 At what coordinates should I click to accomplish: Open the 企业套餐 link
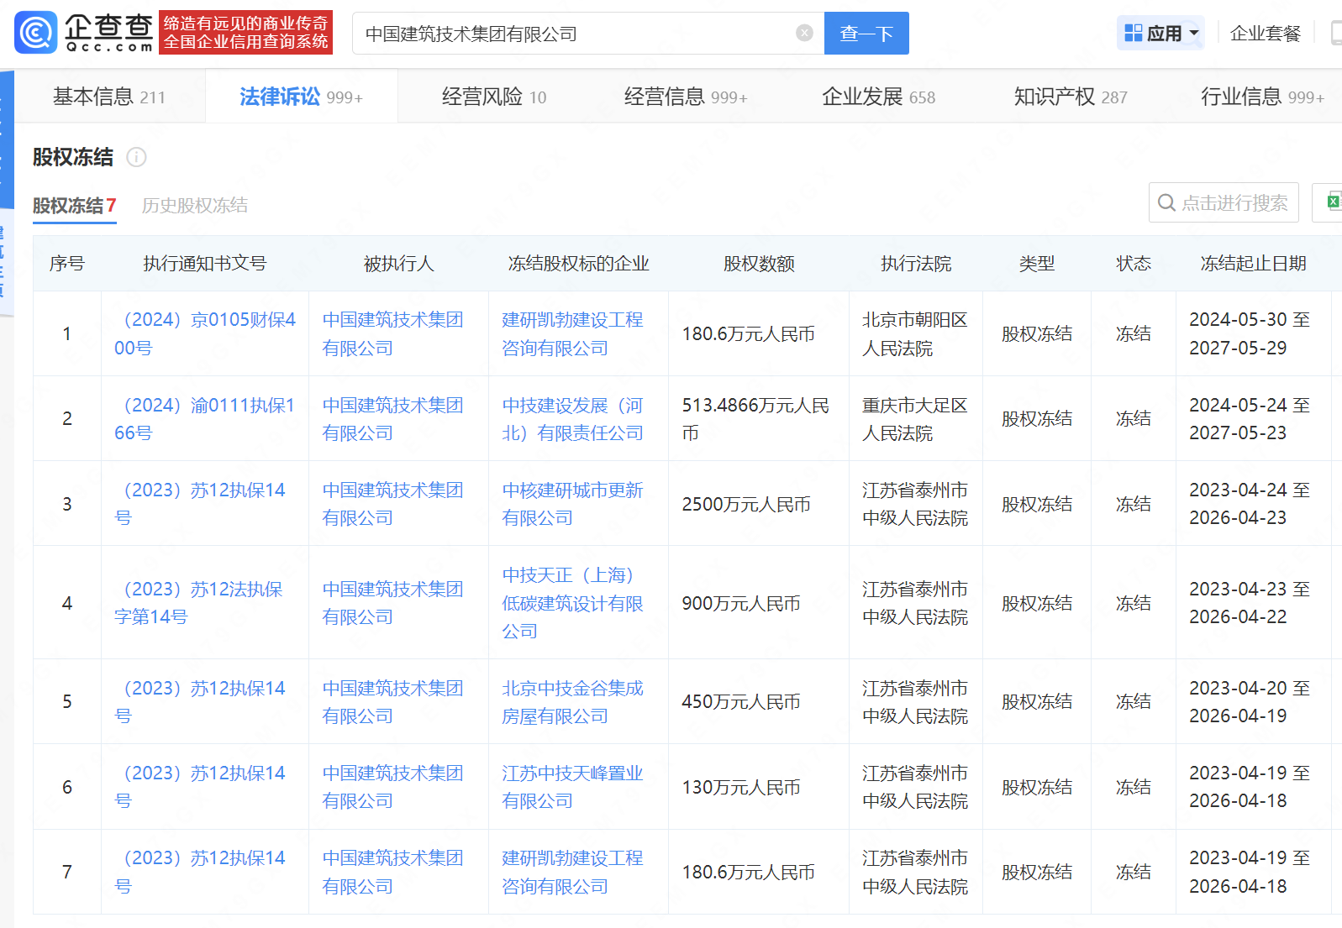(x=1265, y=33)
